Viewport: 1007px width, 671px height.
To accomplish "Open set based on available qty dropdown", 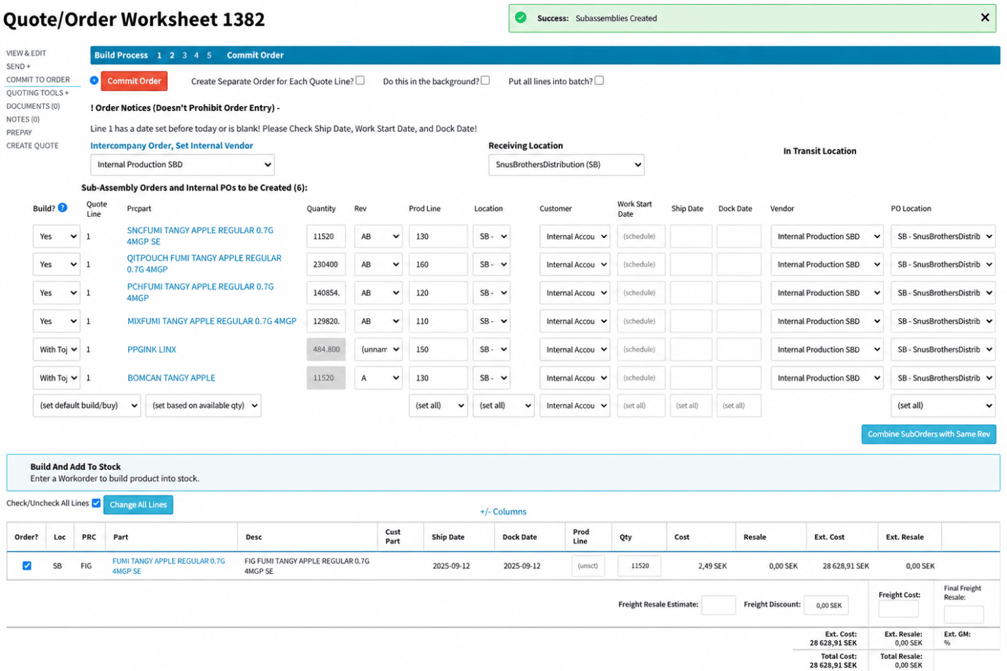I will 203,405.
